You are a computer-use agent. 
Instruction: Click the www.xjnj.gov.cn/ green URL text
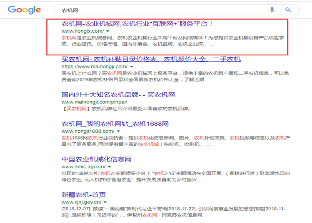(x=82, y=202)
